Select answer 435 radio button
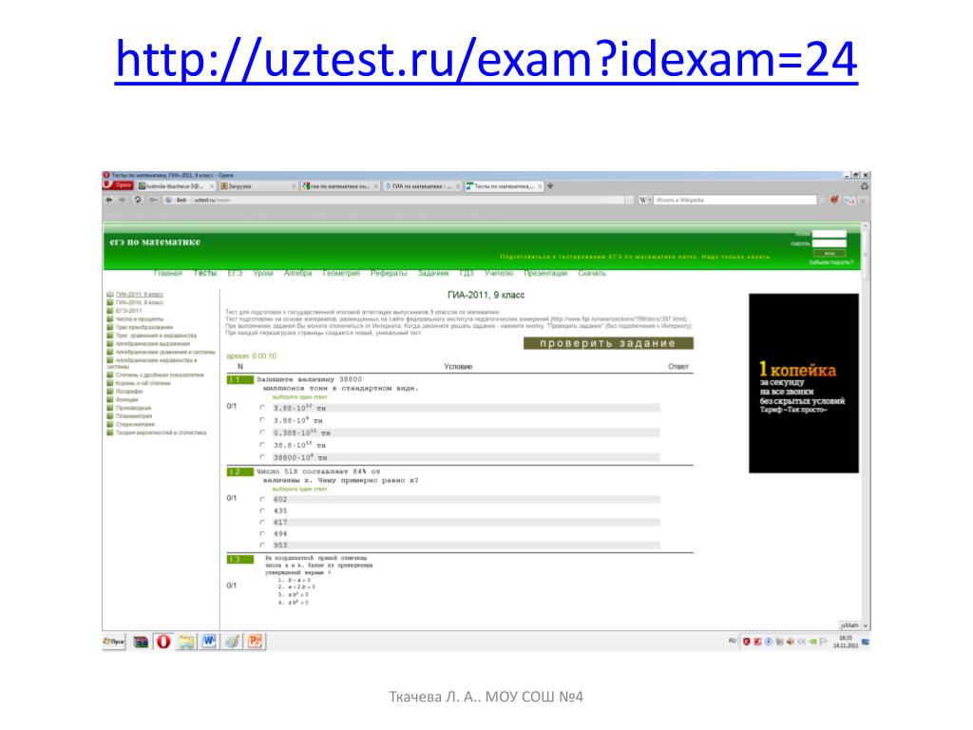 pyautogui.click(x=262, y=510)
